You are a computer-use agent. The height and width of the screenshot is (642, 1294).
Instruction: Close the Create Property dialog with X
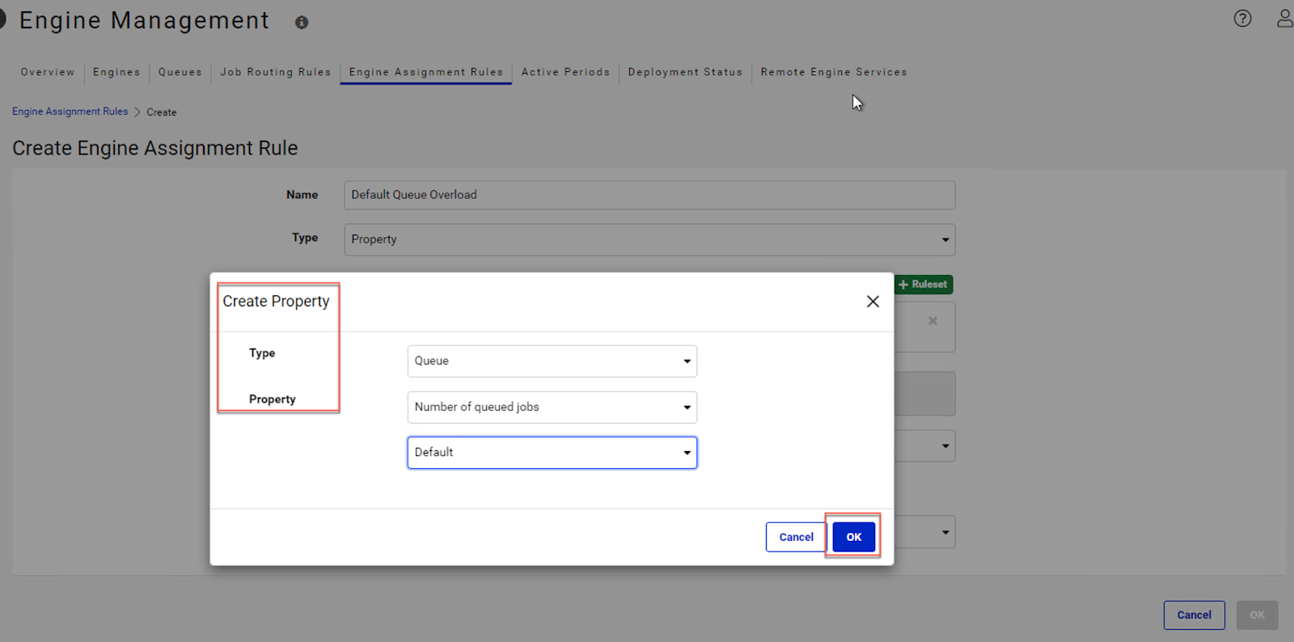pyautogui.click(x=873, y=302)
